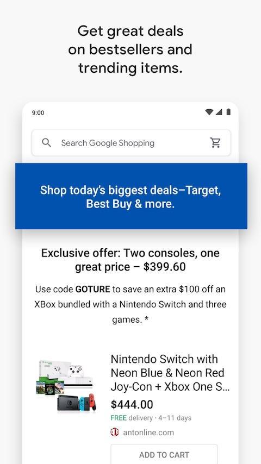261x464 pixels.
Task: Tap the $444.00 product price
Action: [132, 404]
